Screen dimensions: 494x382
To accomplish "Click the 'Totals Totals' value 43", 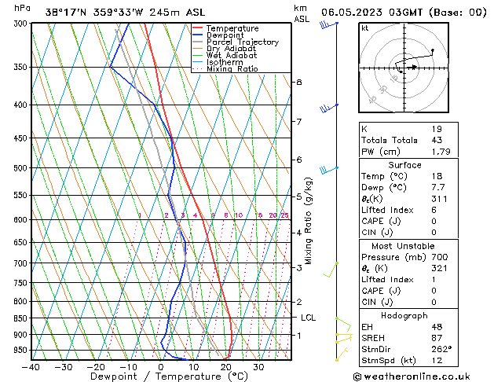I will pos(437,140).
